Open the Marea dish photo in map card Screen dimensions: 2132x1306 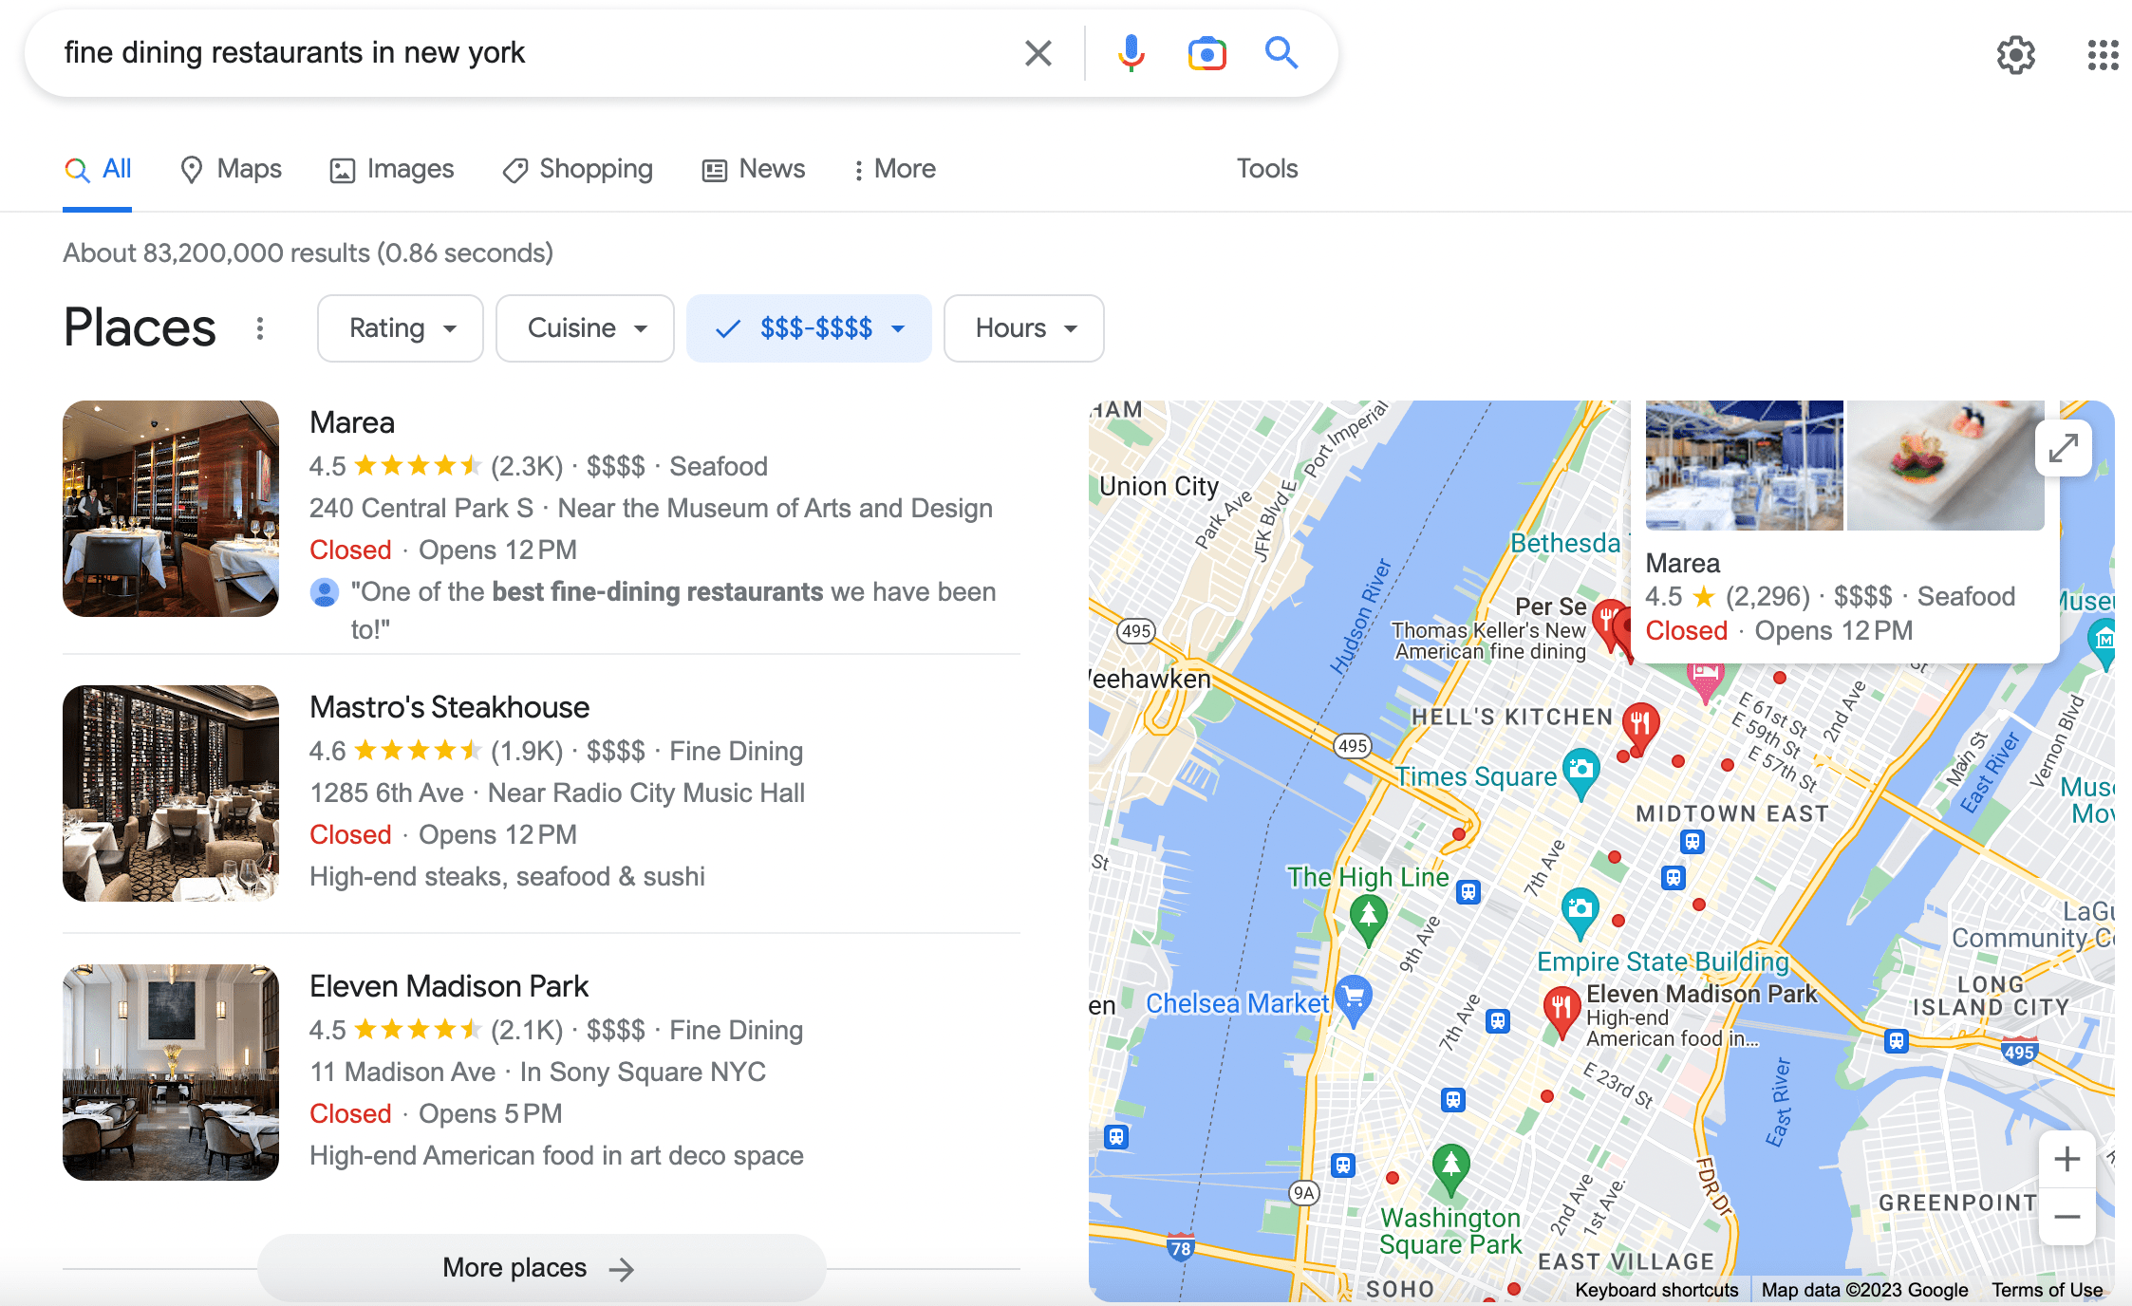coord(1945,465)
